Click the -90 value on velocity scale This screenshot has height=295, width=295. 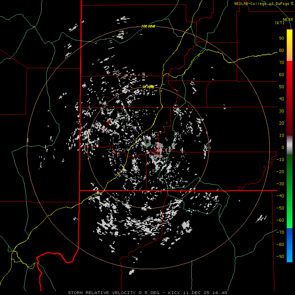tap(280, 257)
